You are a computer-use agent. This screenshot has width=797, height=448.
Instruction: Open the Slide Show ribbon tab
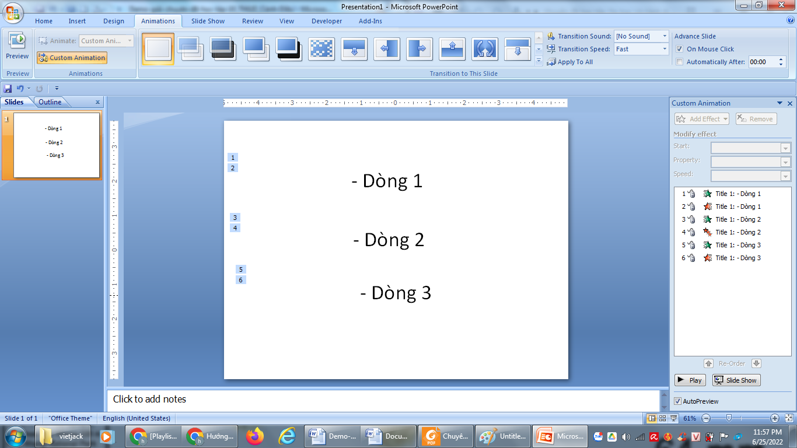click(x=208, y=21)
